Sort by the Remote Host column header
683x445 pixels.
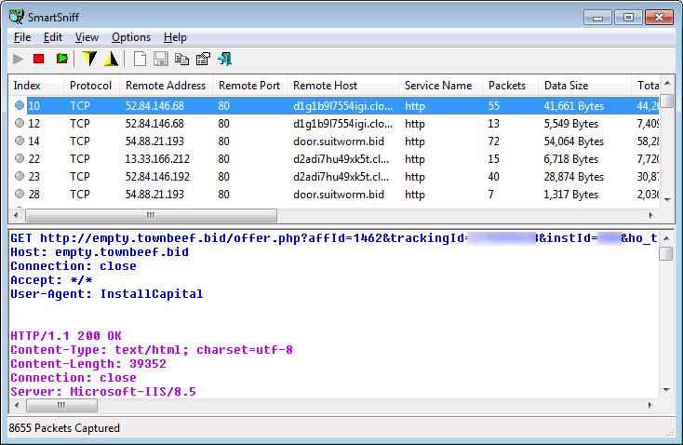343,86
